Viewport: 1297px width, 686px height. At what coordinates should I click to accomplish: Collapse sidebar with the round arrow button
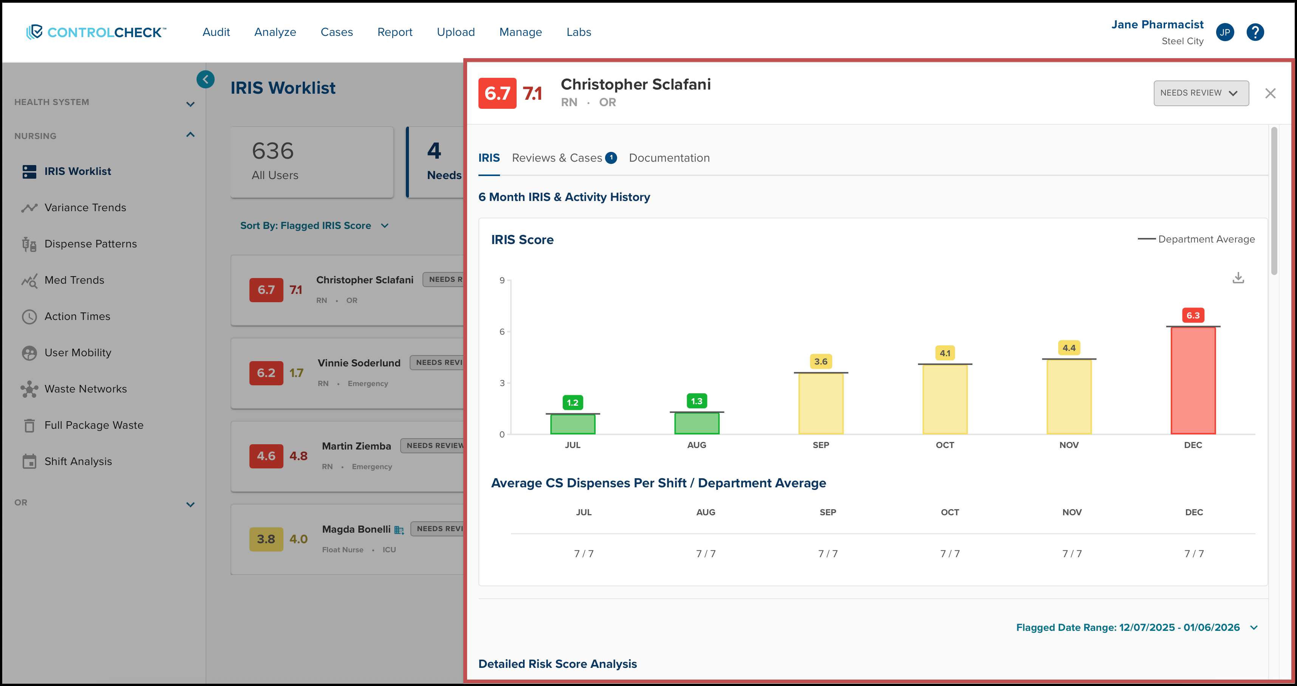click(206, 79)
